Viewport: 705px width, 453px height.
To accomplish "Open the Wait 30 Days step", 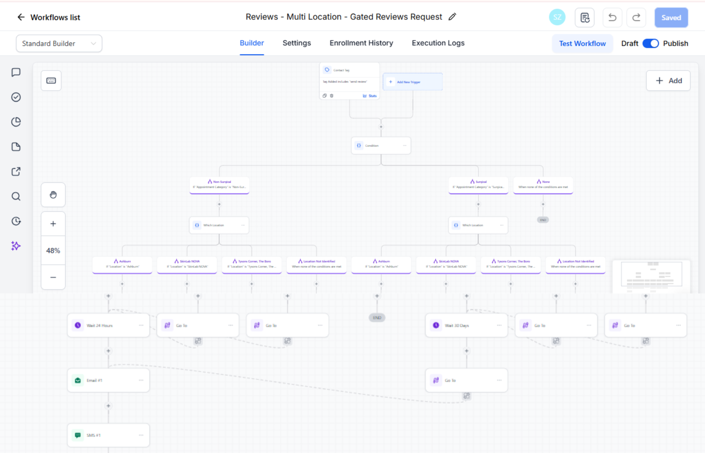I will [x=467, y=325].
